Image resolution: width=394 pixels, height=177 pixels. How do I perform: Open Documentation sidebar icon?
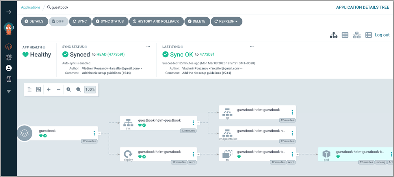[x=9, y=79]
